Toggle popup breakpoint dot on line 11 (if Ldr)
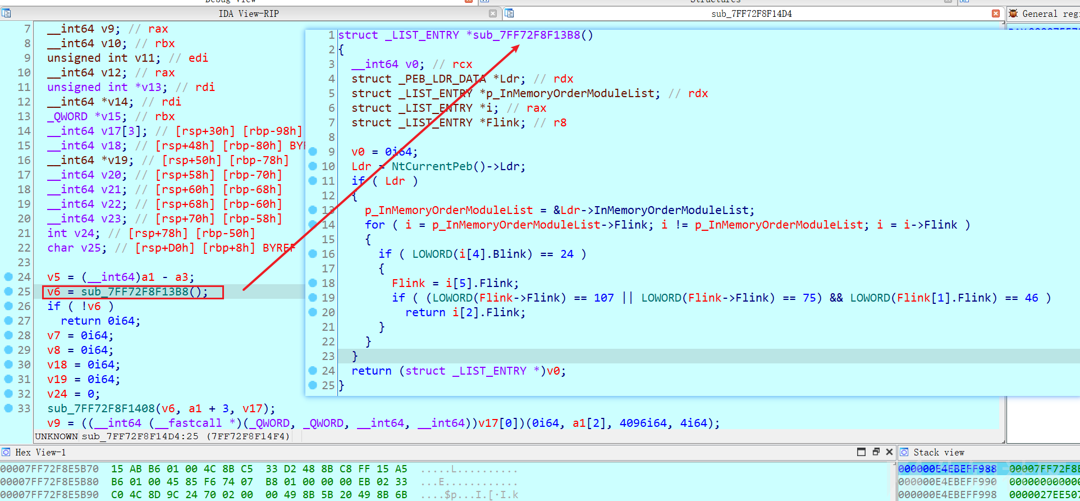Image resolution: width=1080 pixels, height=501 pixels. coord(313,180)
